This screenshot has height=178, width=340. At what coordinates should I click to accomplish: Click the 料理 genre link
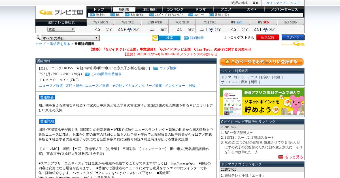(x=254, y=82)
